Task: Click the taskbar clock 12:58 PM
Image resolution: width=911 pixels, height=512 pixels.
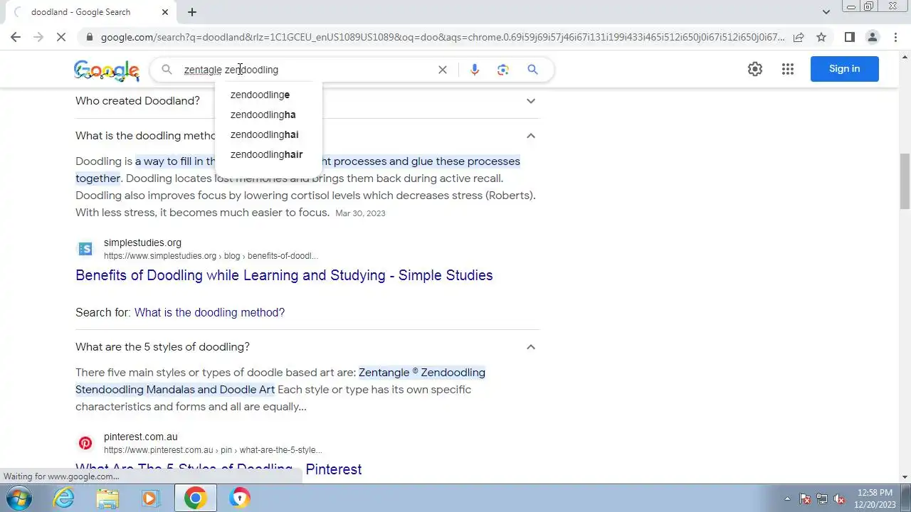Action: (875, 492)
